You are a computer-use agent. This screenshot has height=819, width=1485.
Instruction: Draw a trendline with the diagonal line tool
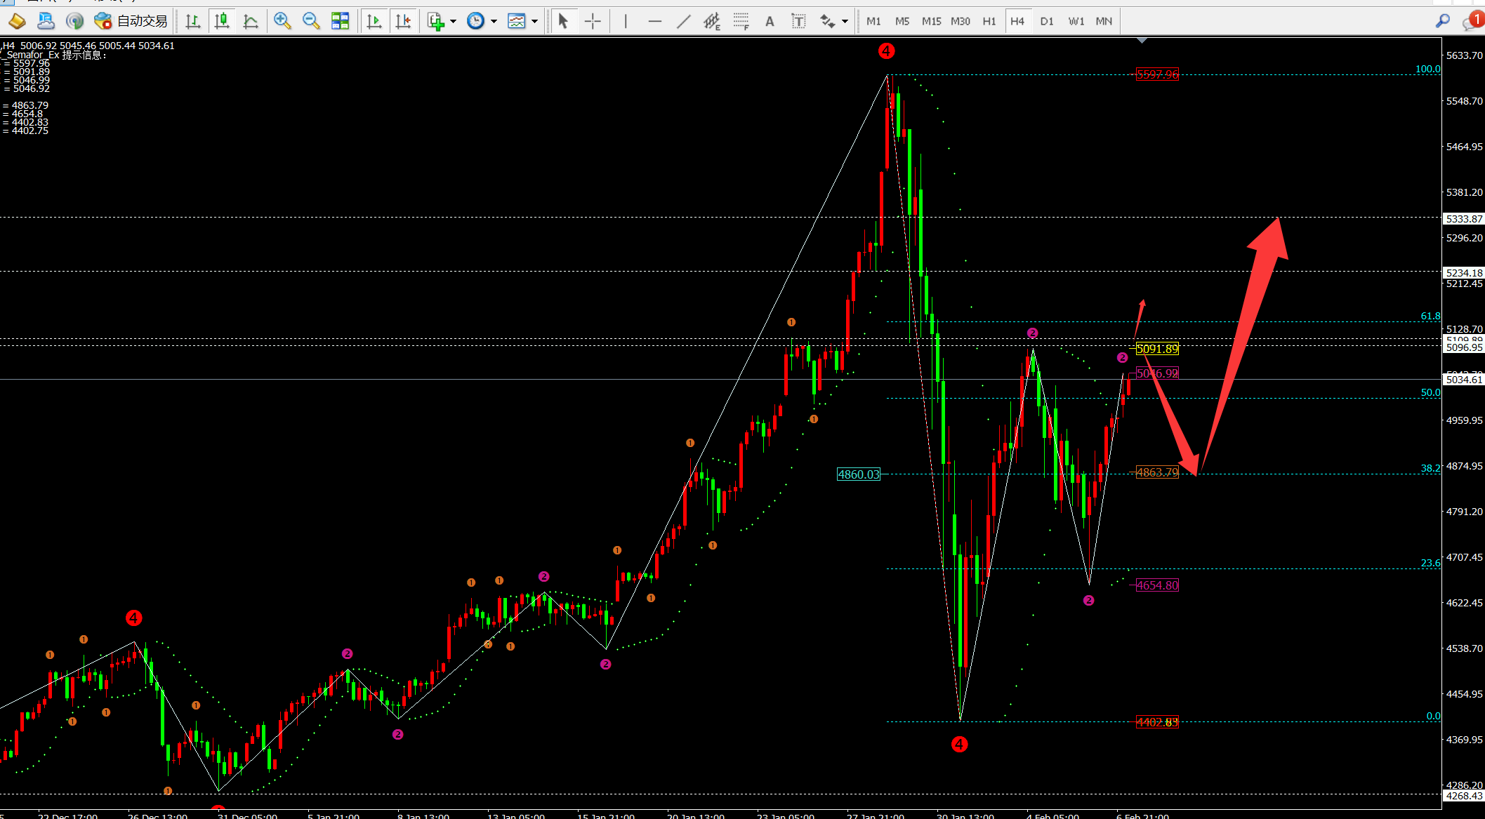683,21
